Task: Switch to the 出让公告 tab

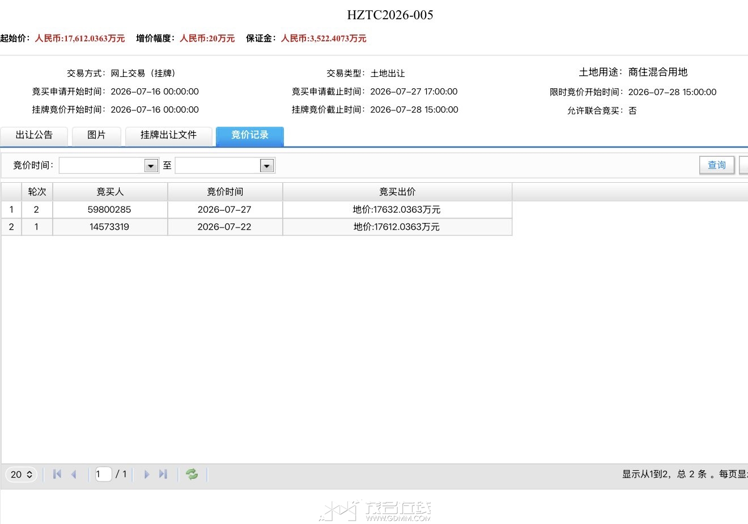Action: click(34, 136)
